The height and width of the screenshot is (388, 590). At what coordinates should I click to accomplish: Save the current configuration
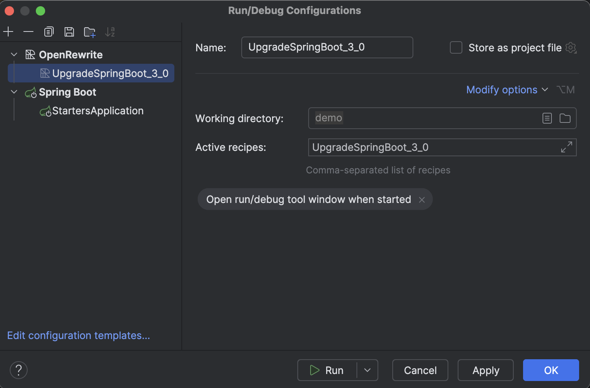coord(69,31)
